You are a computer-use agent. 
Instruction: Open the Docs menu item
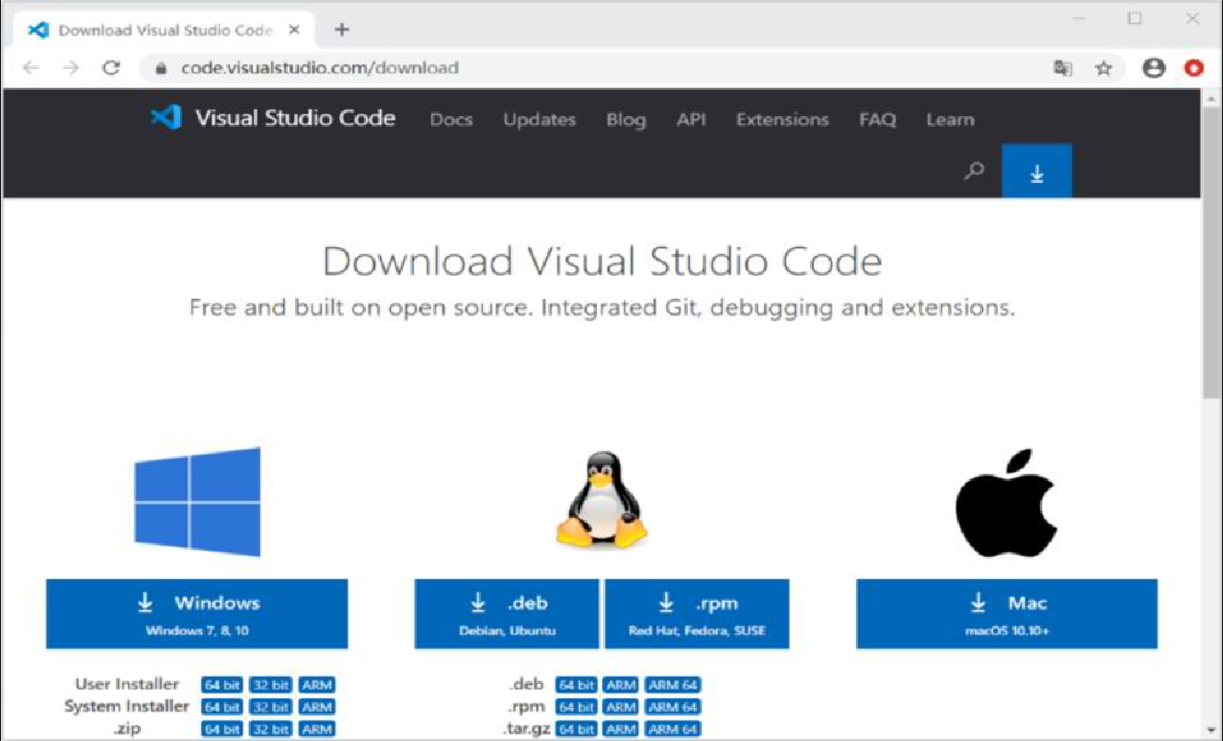(451, 120)
